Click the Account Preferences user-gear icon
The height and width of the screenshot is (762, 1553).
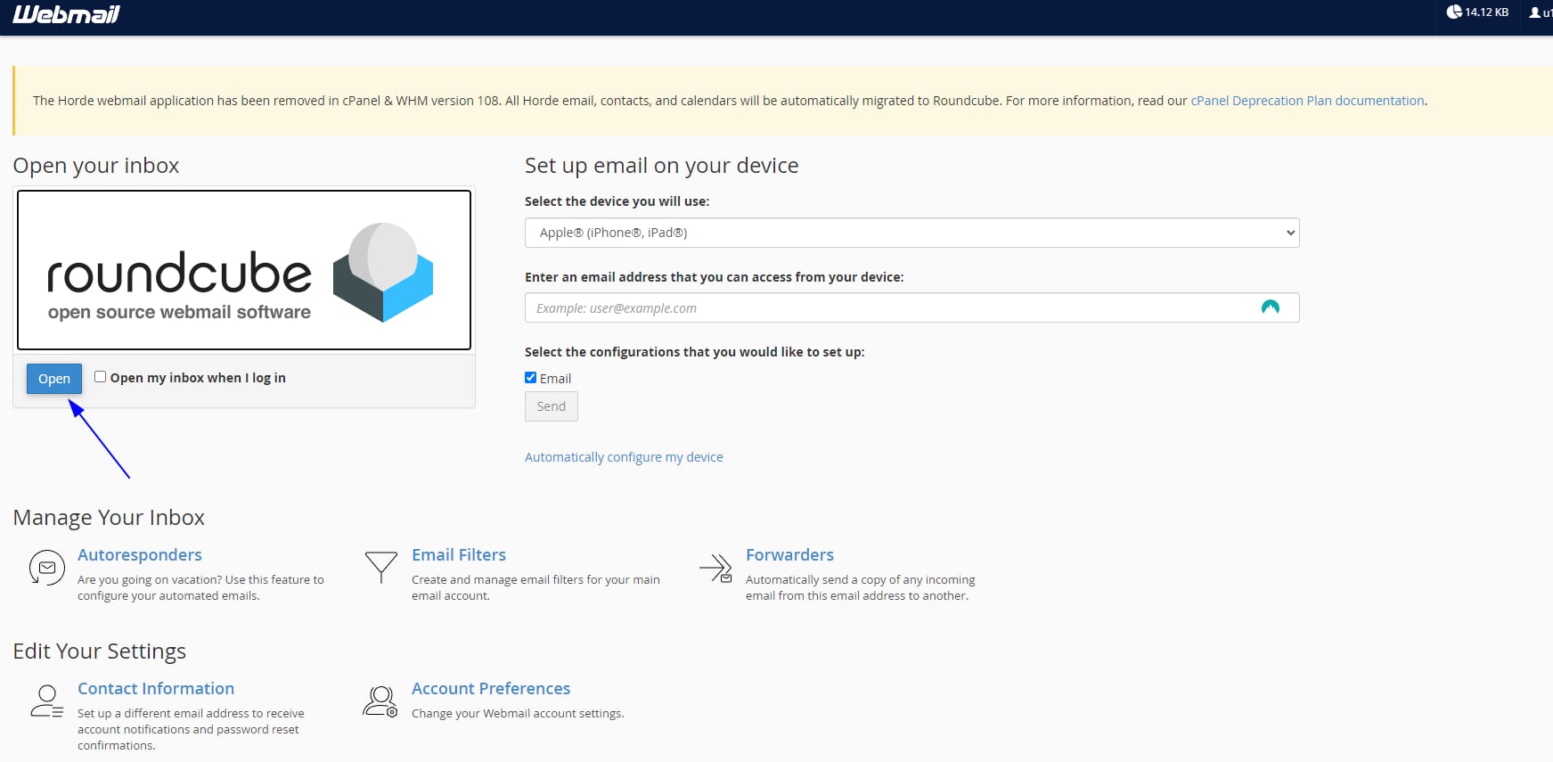pos(380,701)
